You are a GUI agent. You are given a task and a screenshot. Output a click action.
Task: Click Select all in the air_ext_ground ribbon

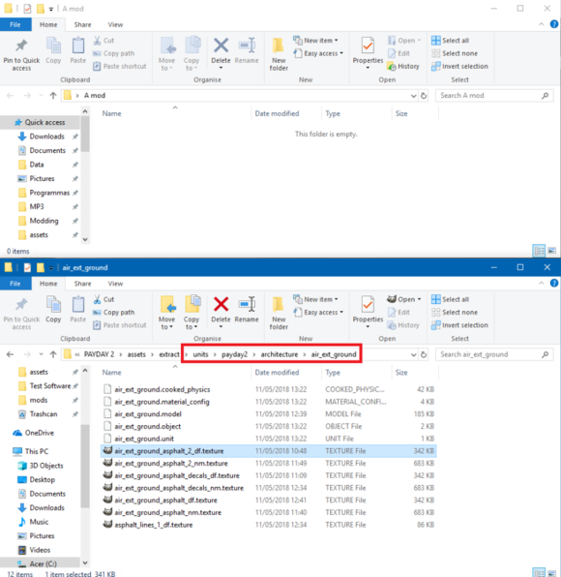coord(451,299)
